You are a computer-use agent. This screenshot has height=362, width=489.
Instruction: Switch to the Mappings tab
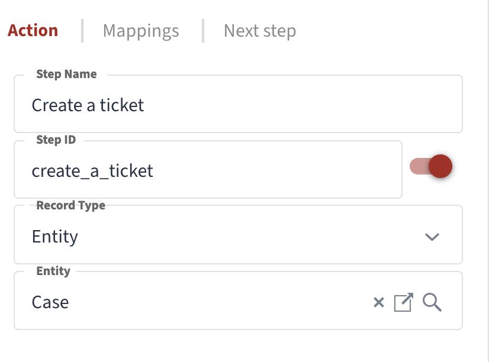click(140, 31)
